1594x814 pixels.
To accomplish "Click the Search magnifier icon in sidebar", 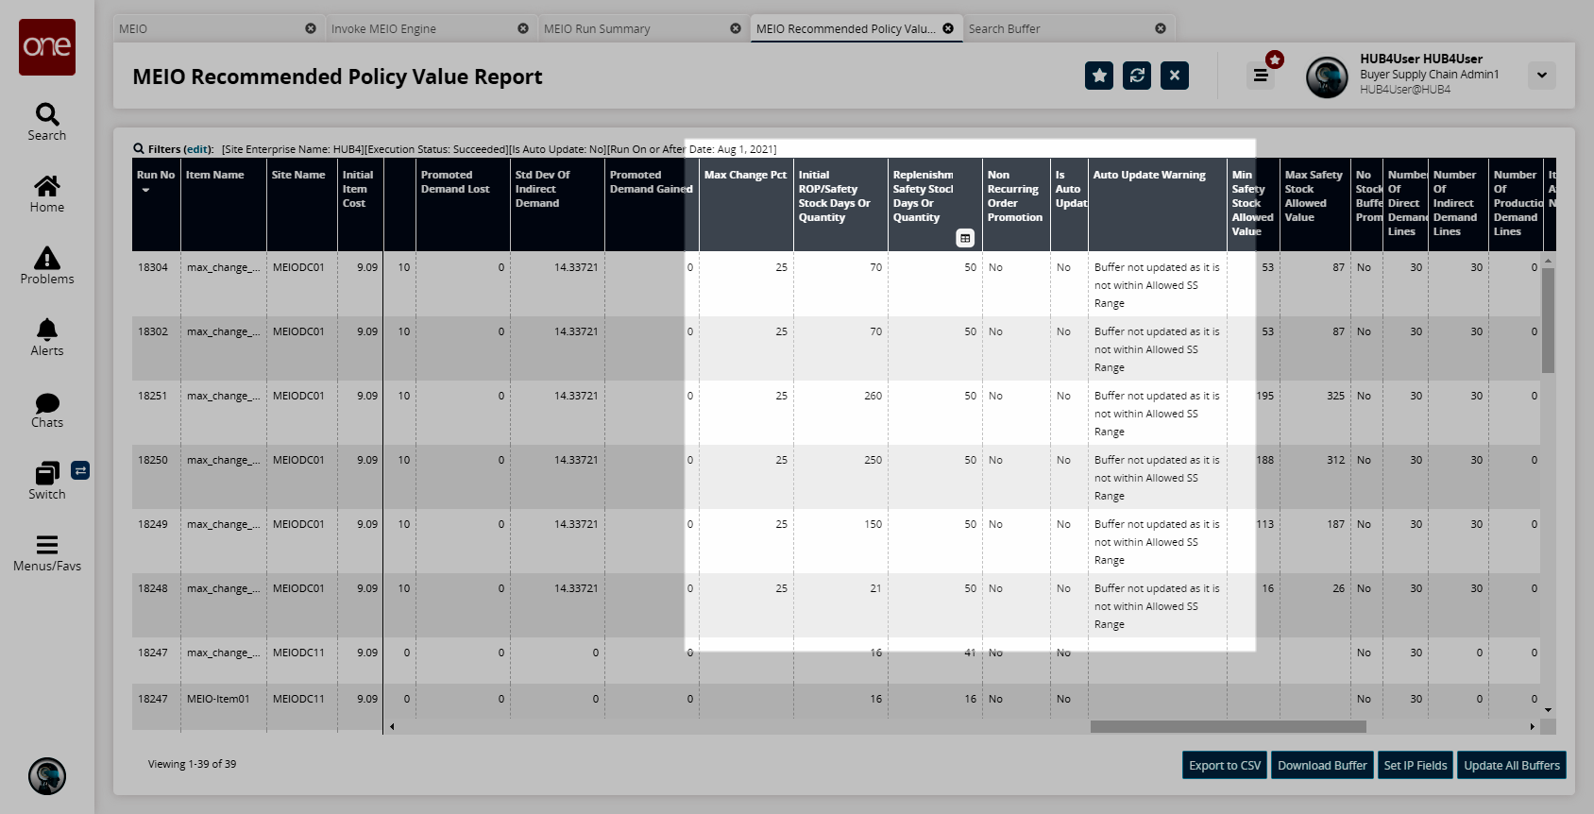I will click(47, 115).
